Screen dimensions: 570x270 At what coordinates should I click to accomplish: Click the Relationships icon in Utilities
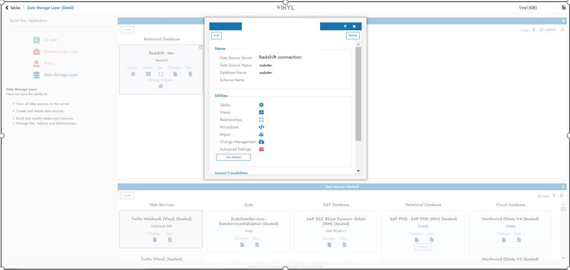click(x=261, y=120)
